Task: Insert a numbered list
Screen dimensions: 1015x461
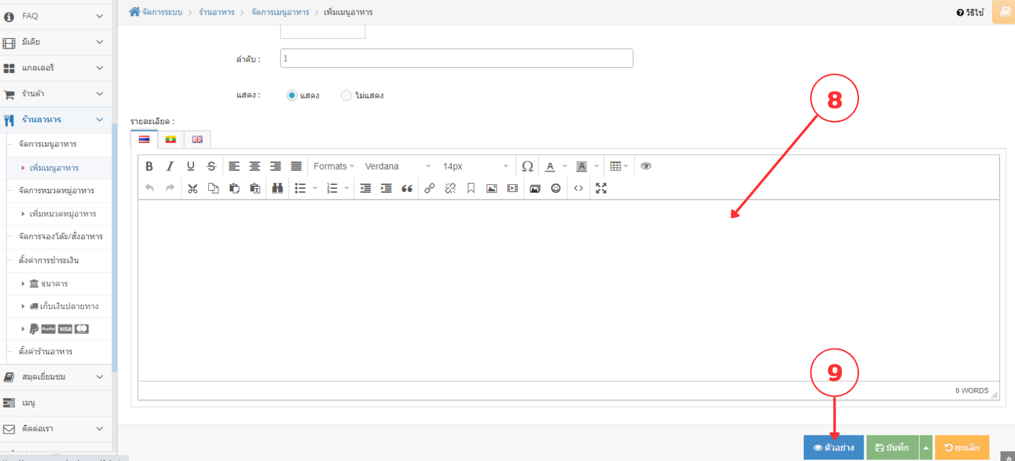Action: click(x=332, y=188)
